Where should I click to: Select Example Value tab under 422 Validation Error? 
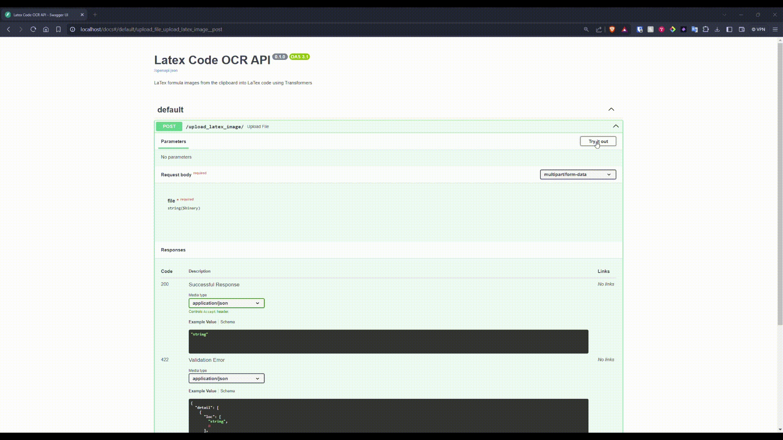click(202, 391)
